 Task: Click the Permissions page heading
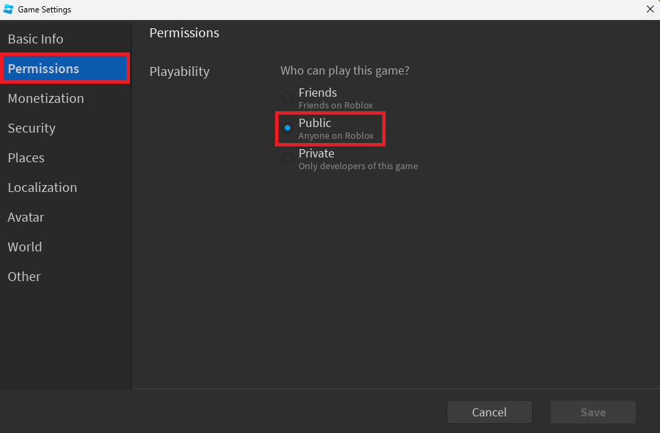point(185,33)
